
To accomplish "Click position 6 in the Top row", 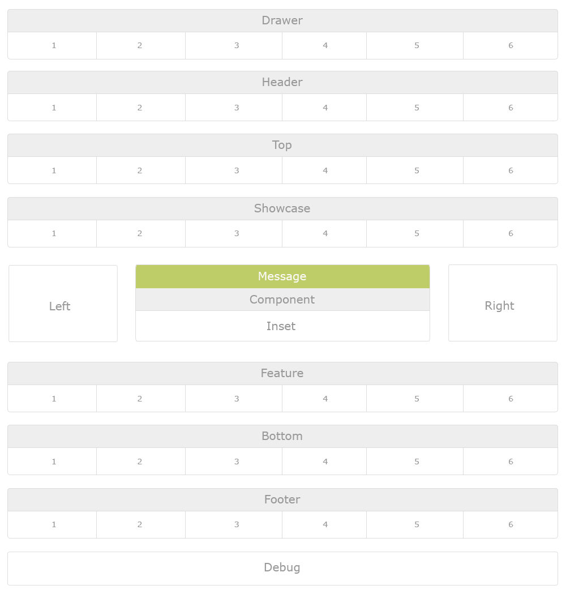I will 510,170.
